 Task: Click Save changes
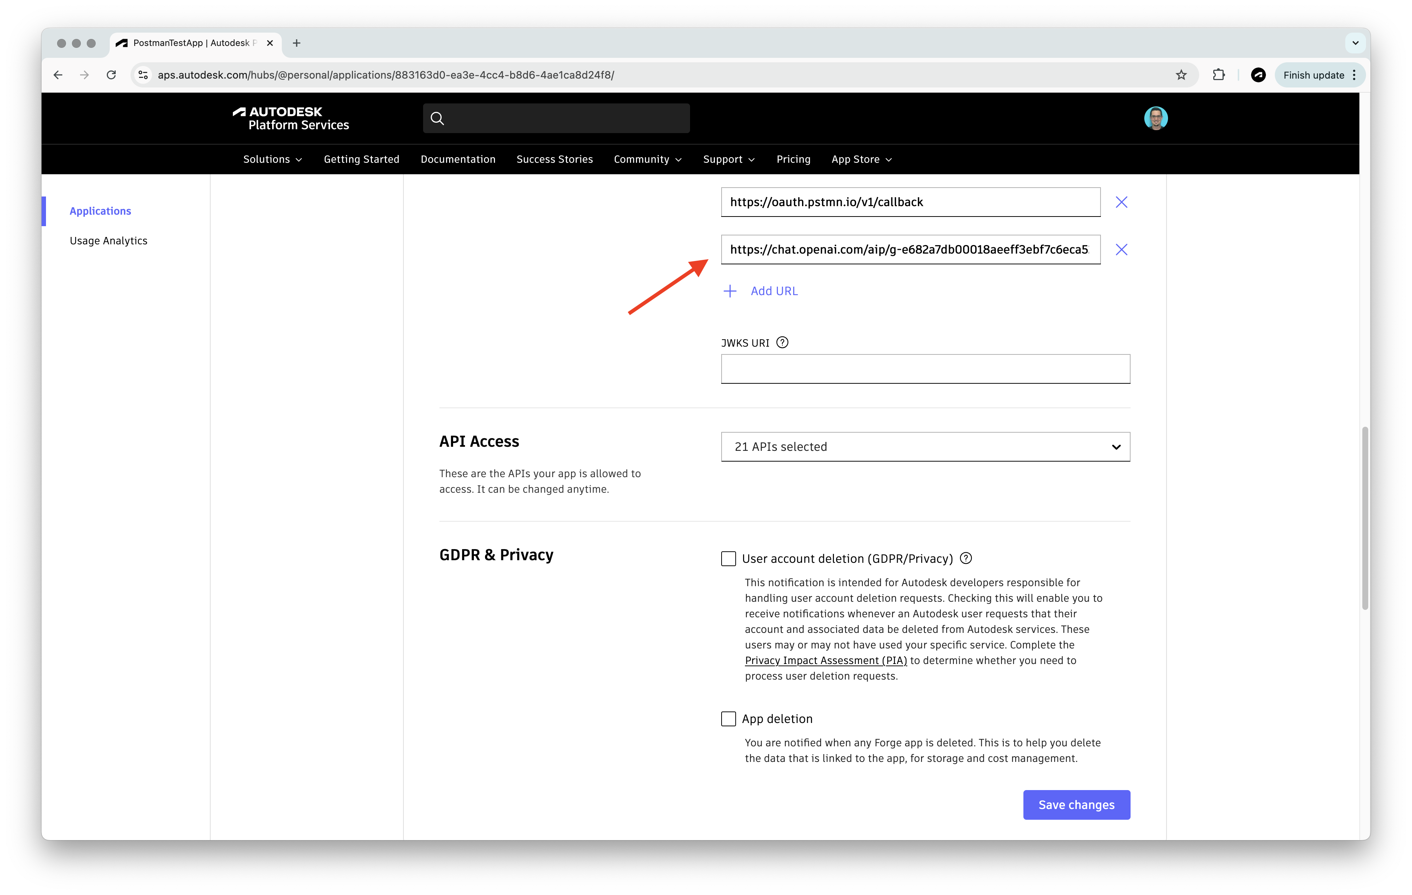1076,805
